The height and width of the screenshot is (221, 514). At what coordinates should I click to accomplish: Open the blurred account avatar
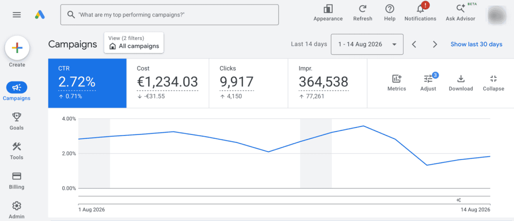(497, 14)
